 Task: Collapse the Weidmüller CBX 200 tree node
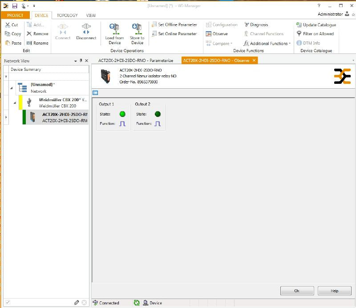click(x=15, y=103)
